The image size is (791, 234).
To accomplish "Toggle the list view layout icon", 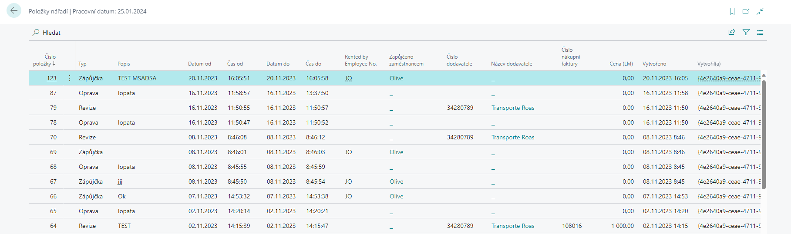I will (760, 32).
